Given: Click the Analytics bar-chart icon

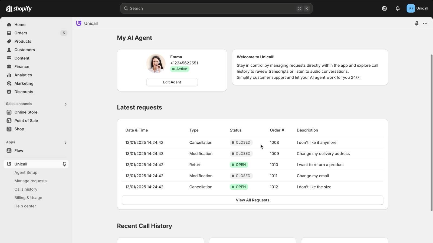Looking at the screenshot, I should 9,75.
